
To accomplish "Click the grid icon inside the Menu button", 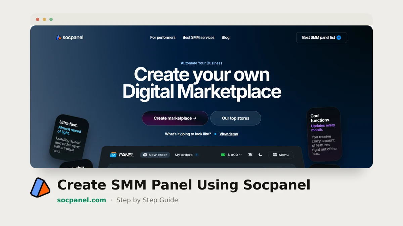I will (275, 155).
